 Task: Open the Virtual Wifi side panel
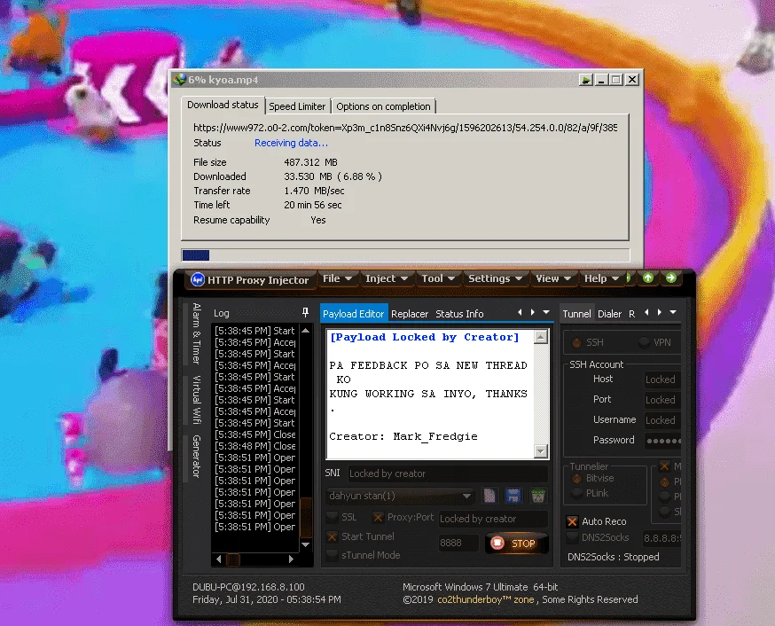196,400
